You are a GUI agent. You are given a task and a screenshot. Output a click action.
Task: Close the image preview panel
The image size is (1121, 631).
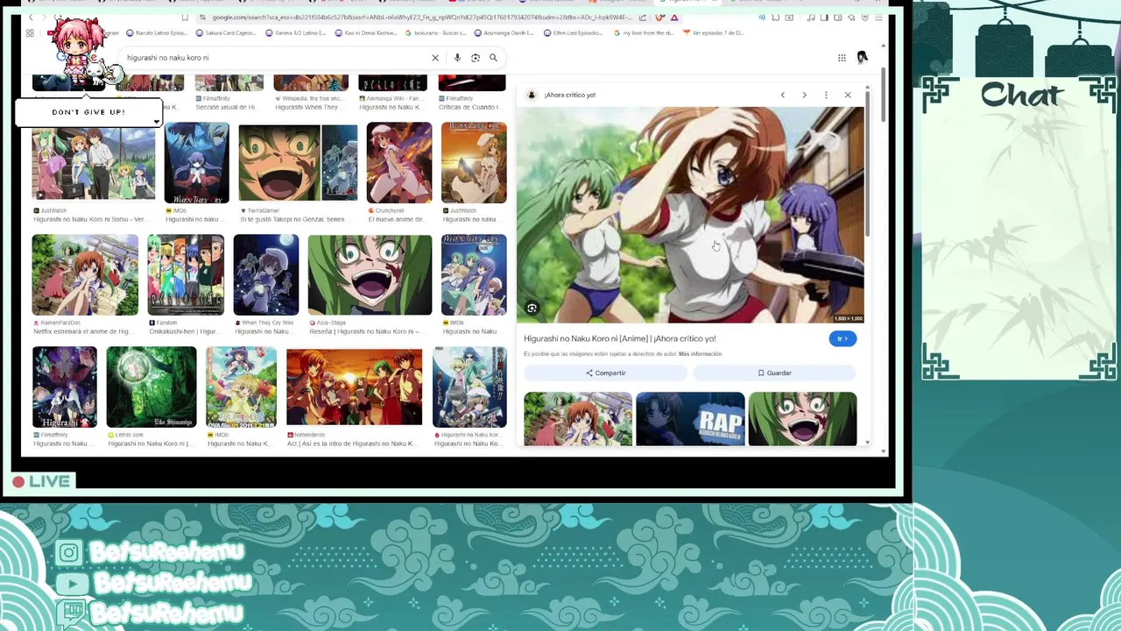click(x=848, y=95)
